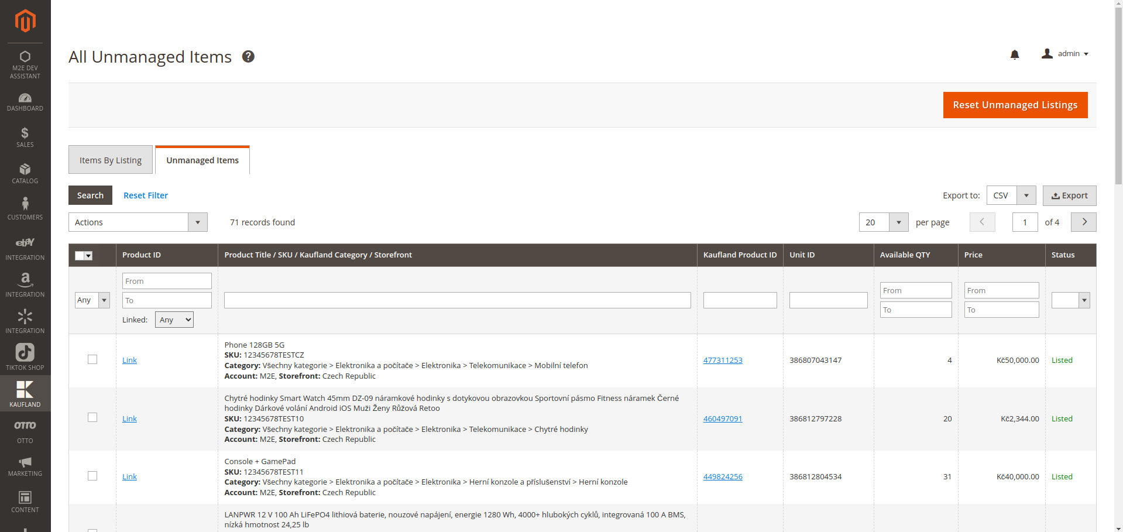Click the notifications bell icon
The image size is (1123, 532).
click(x=1014, y=54)
